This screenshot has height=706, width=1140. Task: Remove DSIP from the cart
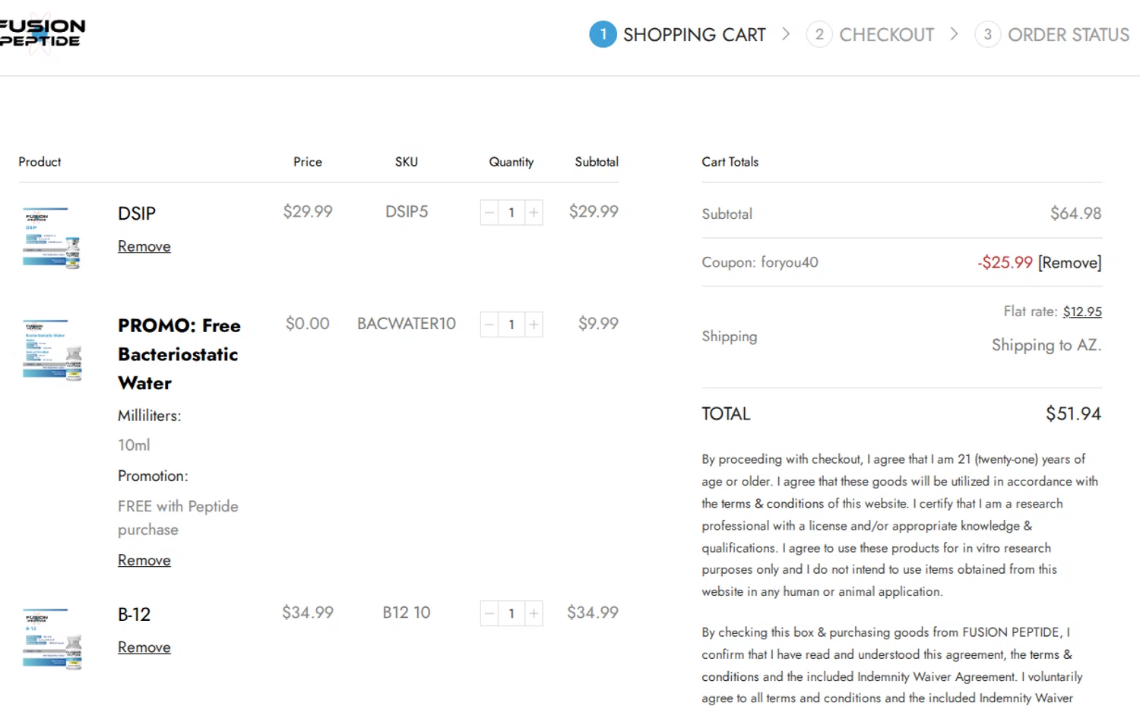tap(144, 246)
